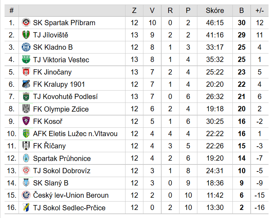The image size is (271, 218).
Task: Click the FK Kosoř club crest
Action: click(x=26, y=121)
